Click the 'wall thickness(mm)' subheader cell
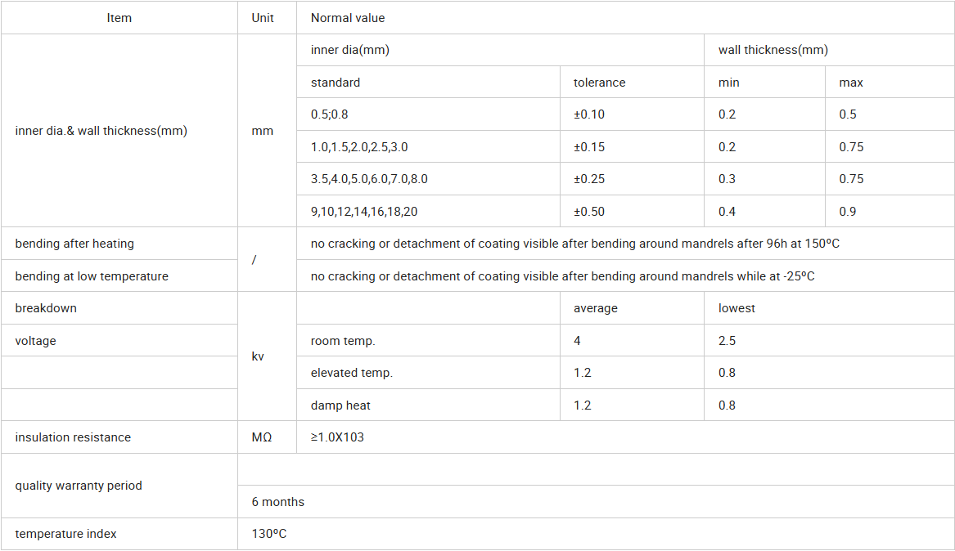 (829, 50)
